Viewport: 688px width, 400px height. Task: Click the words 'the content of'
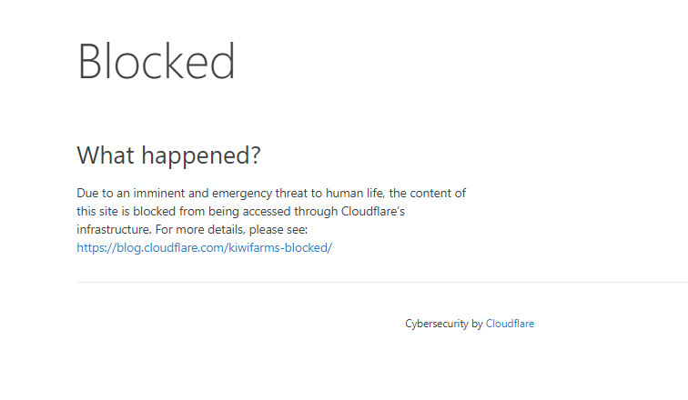click(x=428, y=194)
